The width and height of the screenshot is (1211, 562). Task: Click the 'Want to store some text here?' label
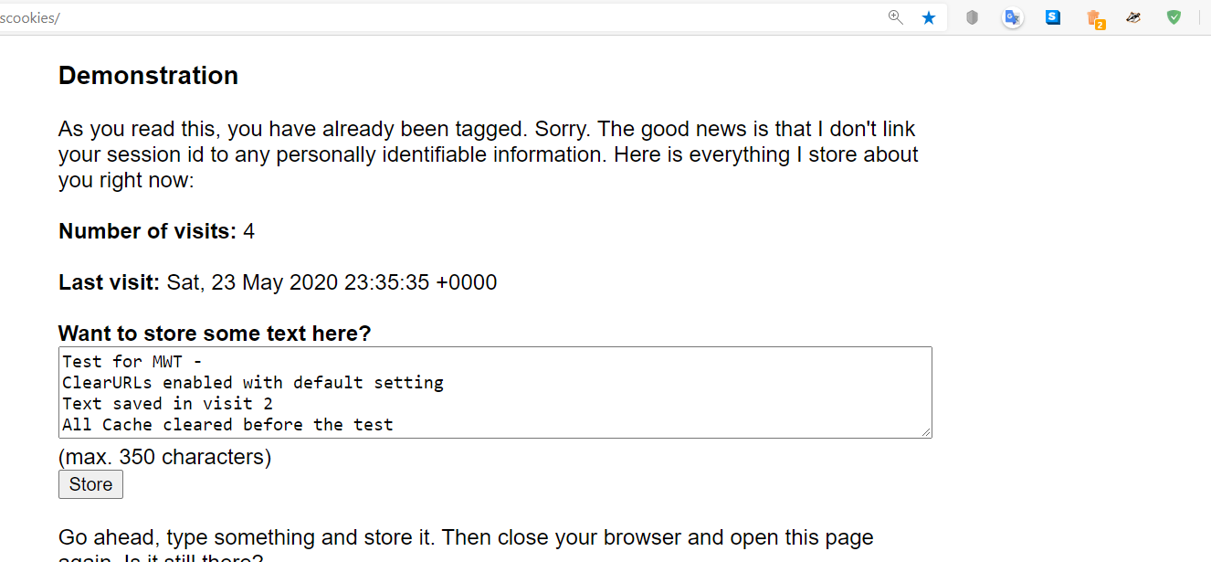click(215, 334)
